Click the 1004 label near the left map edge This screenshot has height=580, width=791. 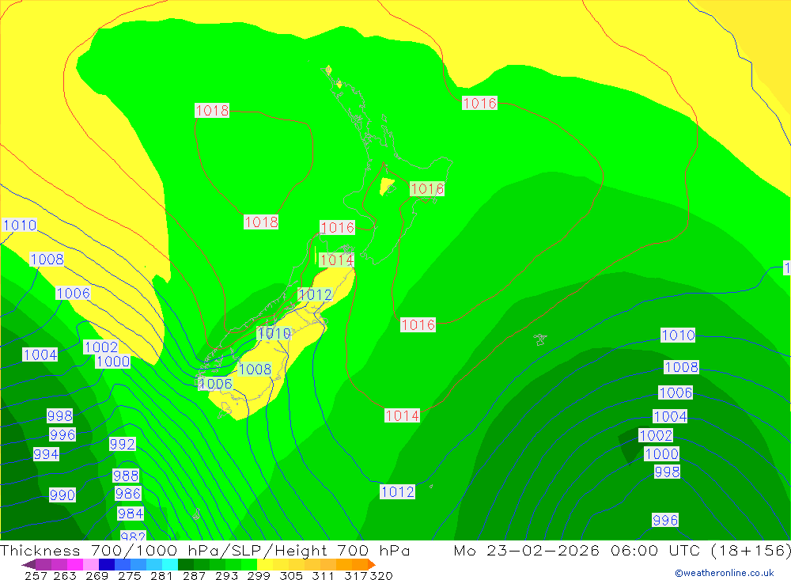40,354
